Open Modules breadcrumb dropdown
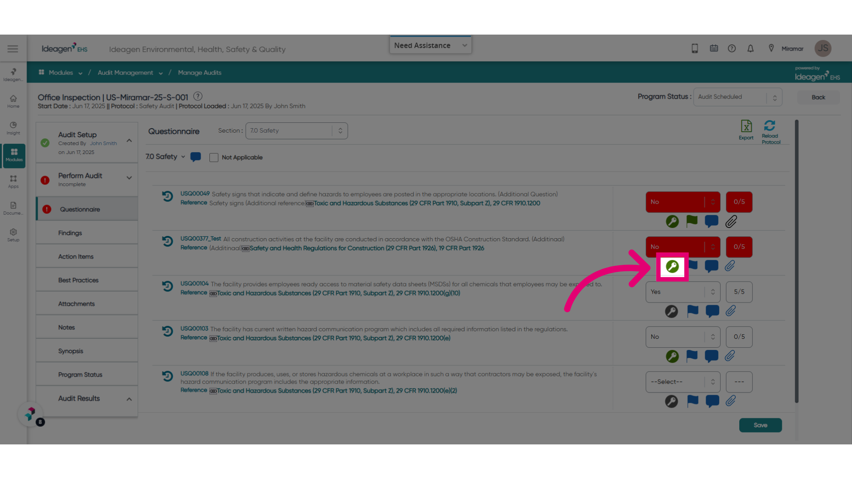Viewport: 852px width, 479px height. tap(80, 73)
